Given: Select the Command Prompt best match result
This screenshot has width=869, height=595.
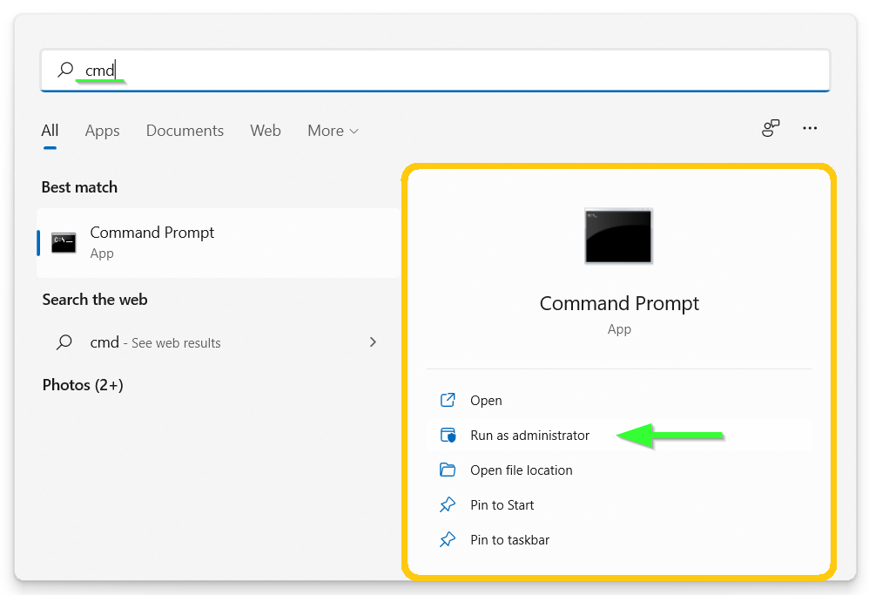Looking at the screenshot, I should 219,243.
